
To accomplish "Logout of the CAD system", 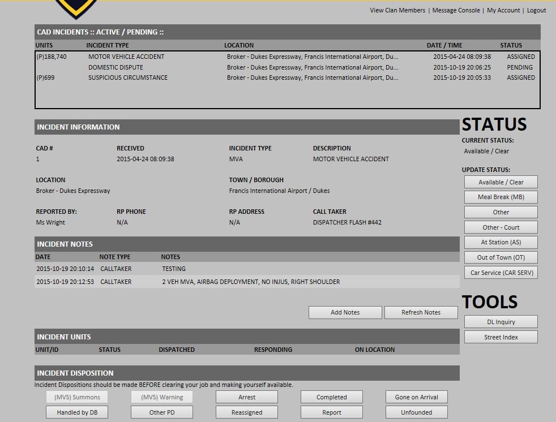I will click(536, 10).
